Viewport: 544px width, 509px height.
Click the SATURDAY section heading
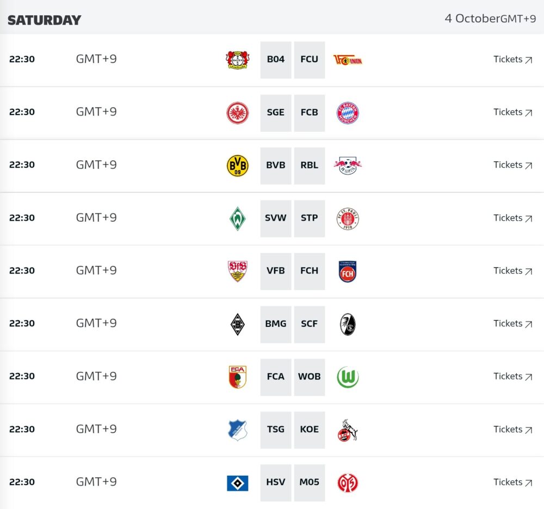click(x=45, y=20)
